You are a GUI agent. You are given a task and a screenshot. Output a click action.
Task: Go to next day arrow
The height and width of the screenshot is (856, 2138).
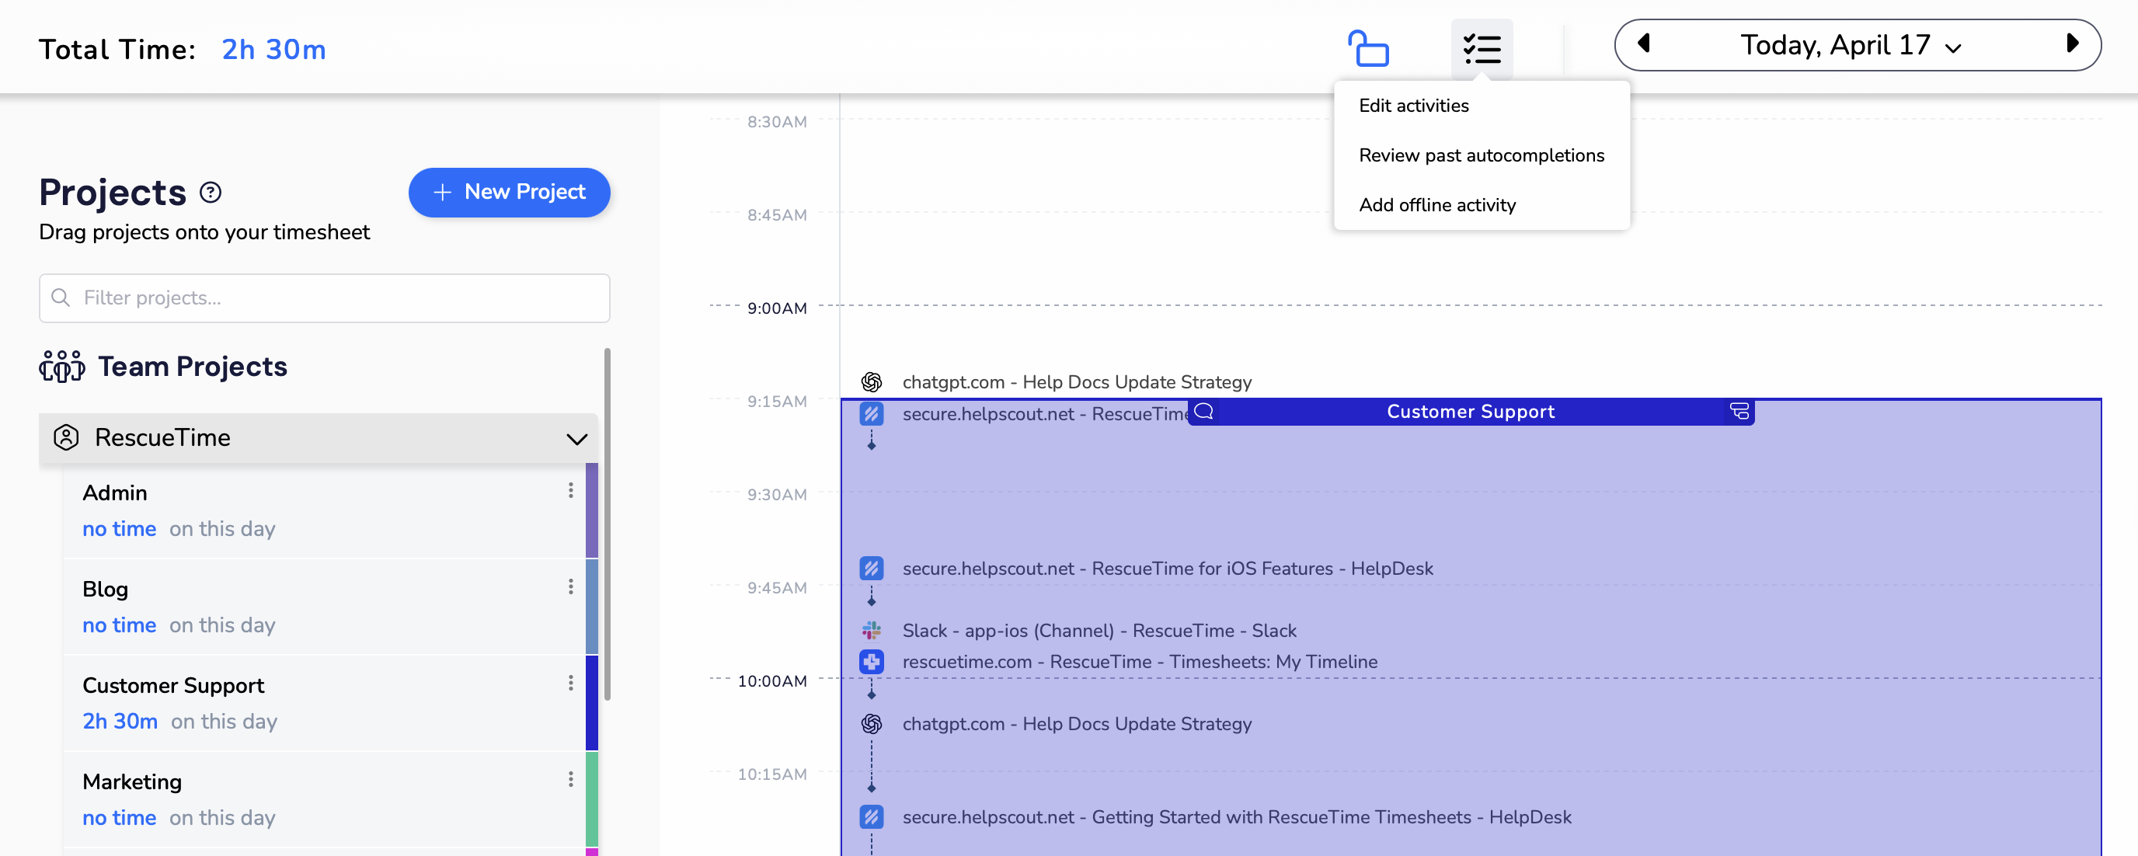click(x=2073, y=43)
